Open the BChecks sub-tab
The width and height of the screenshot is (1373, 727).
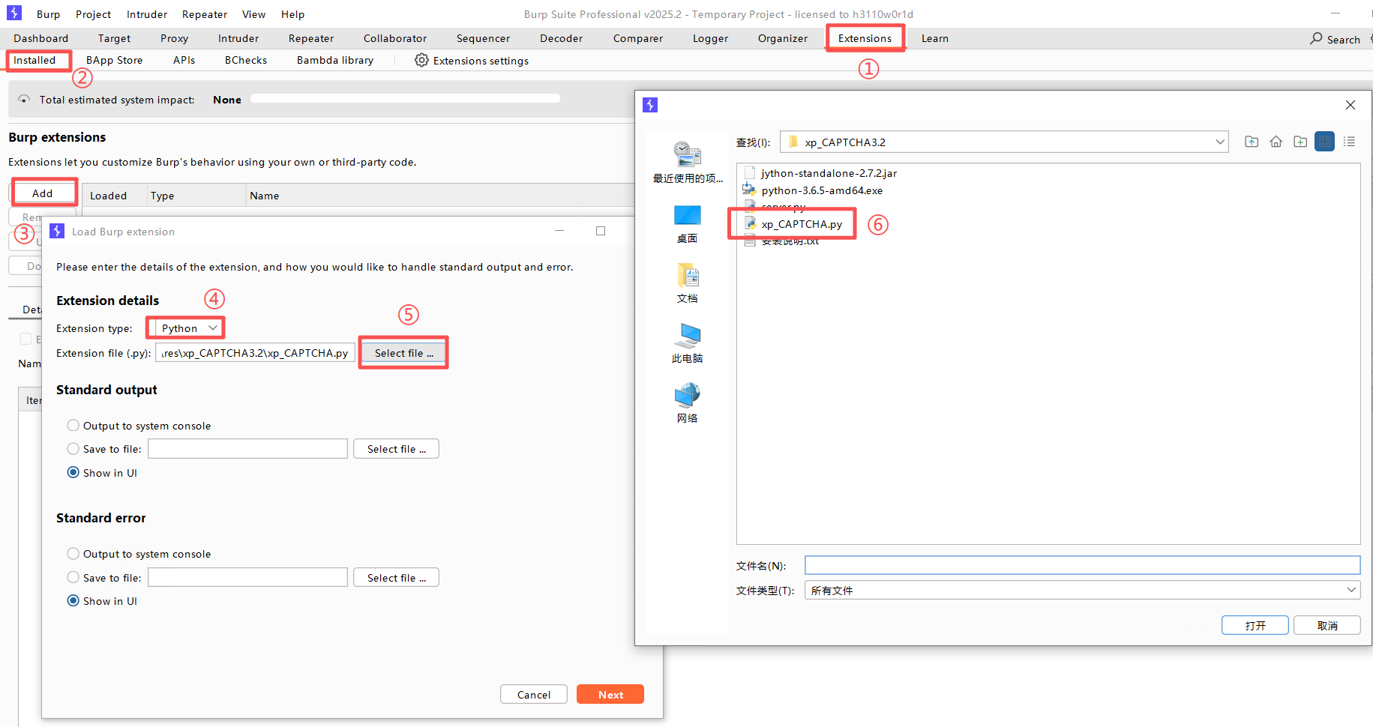coord(246,60)
